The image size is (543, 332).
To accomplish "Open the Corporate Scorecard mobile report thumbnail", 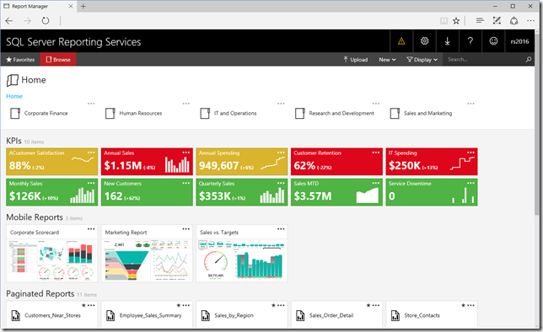I will point(52,260).
